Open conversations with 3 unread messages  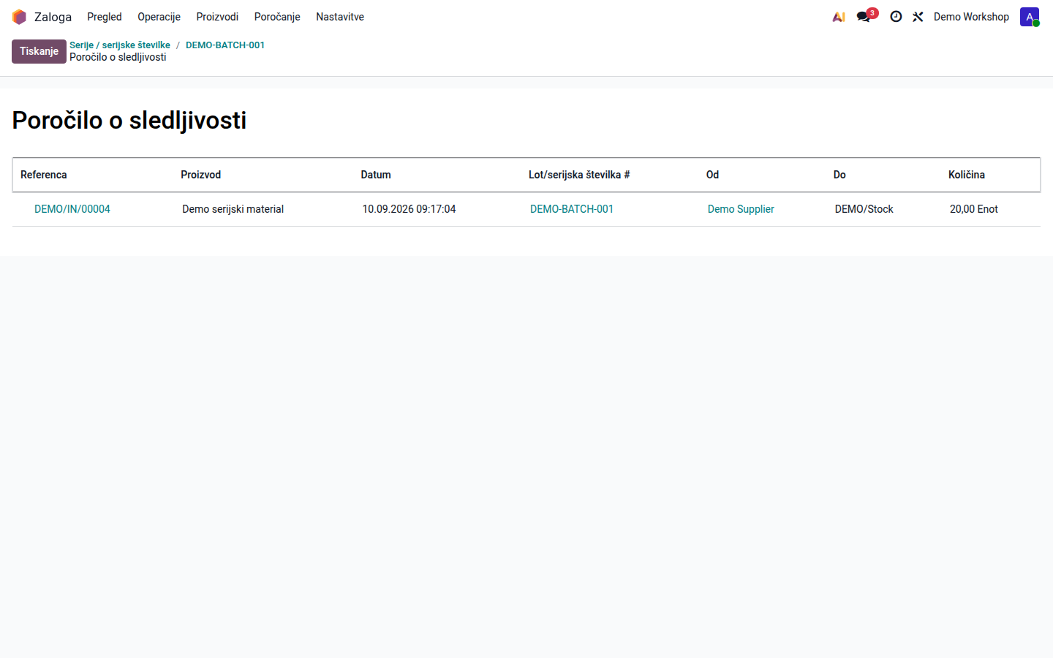[867, 16]
